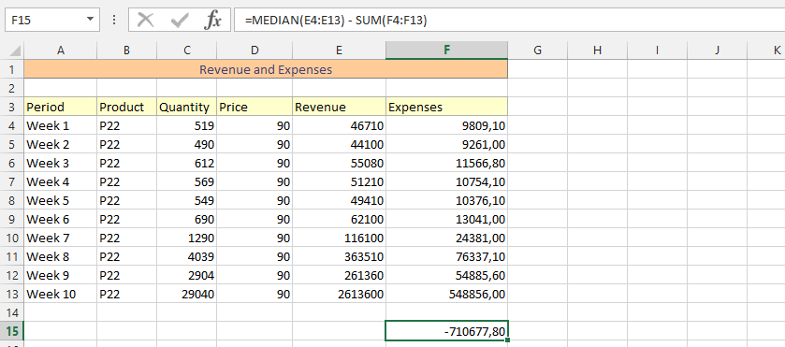Click the 'Week 2' cell
This screenshot has height=347, width=785.
tap(61, 144)
